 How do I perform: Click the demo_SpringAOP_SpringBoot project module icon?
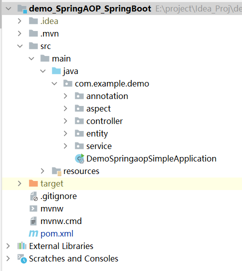coord(22,9)
